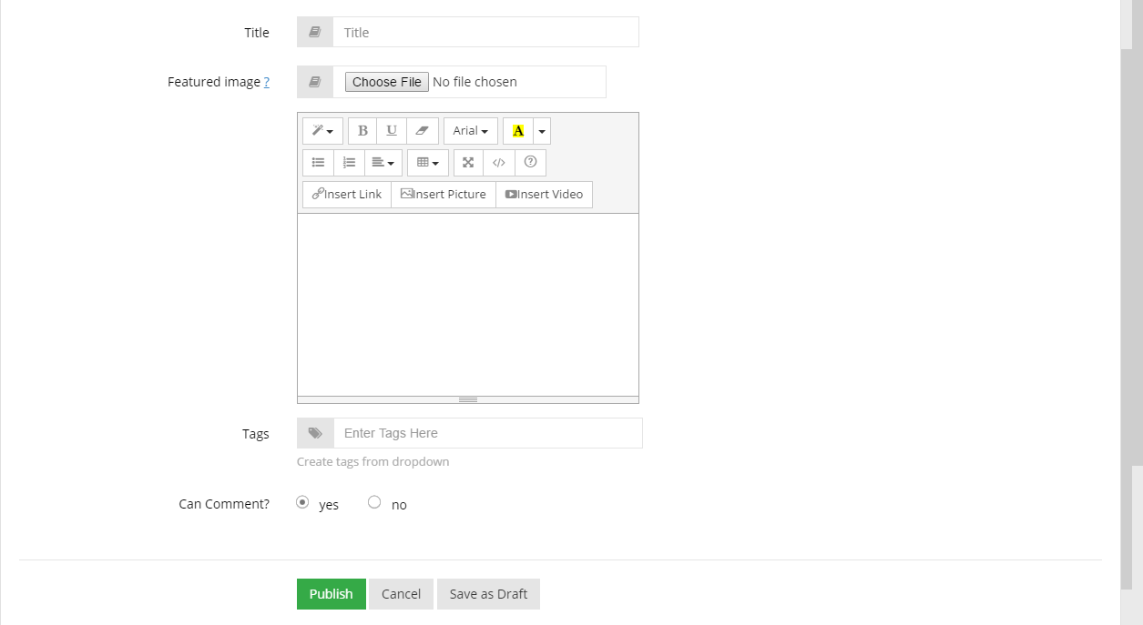Screen dimensions: 1143x625
Task: Insert an unordered bullet list
Action: (x=318, y=163)
